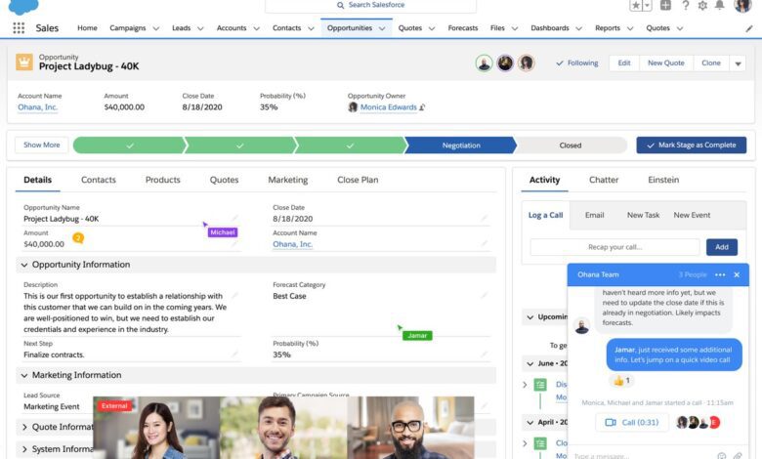Collapse the Opportunity Information section
The height and width of the screenshot is (459, 762).
[x=23, y=265]
